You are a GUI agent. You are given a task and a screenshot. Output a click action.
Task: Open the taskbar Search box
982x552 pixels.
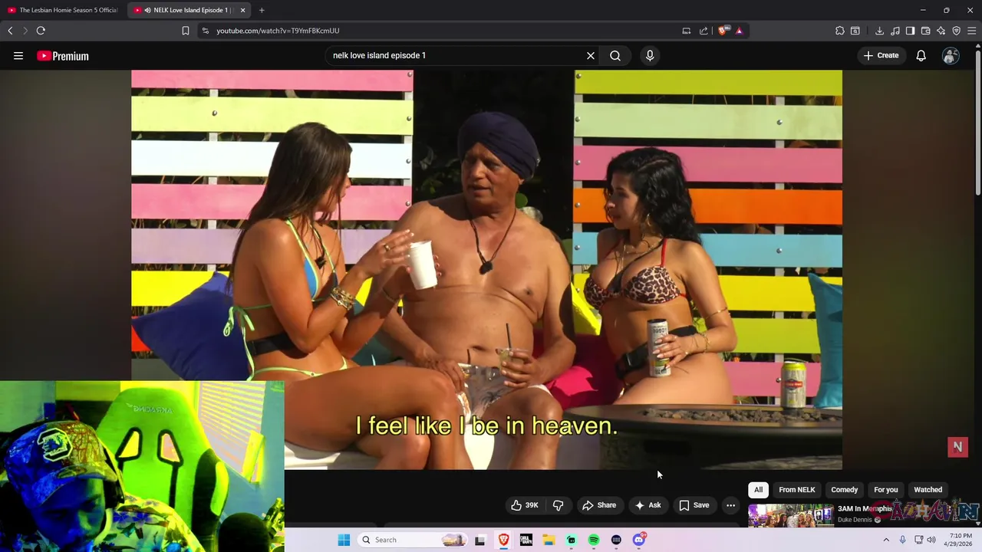(414, 540)
